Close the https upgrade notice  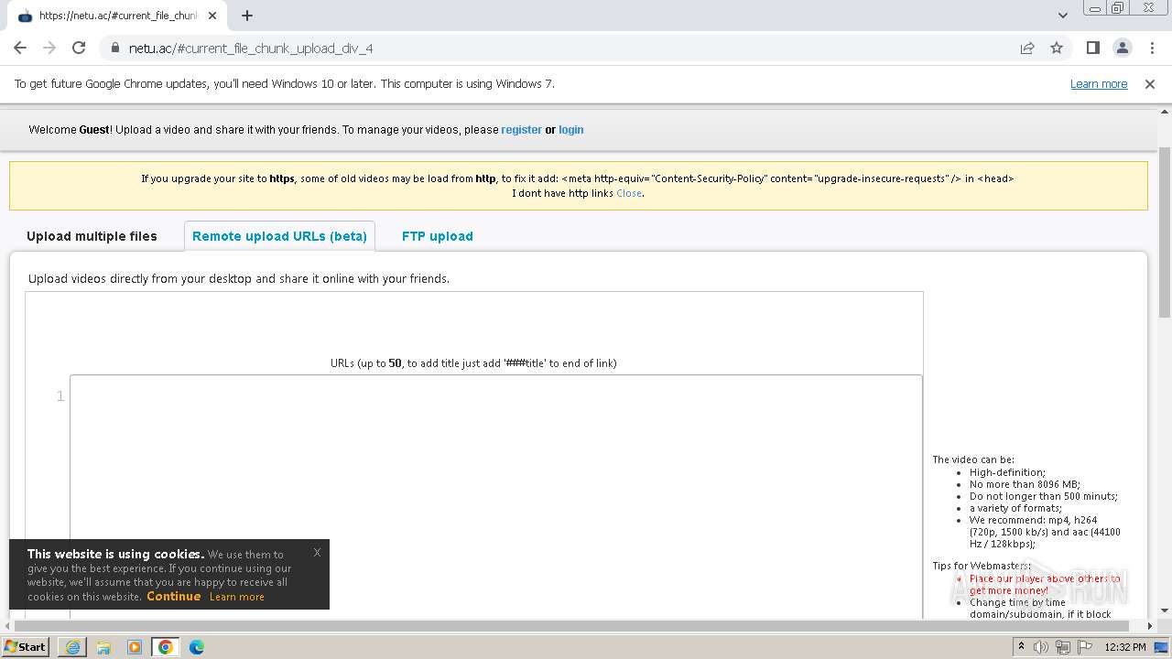point(628,193)
